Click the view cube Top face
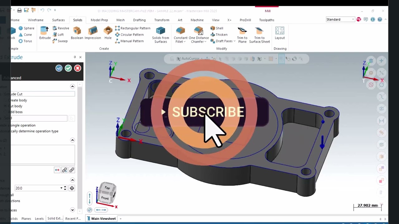Screen dimensions: 399x224 (107, 188)
